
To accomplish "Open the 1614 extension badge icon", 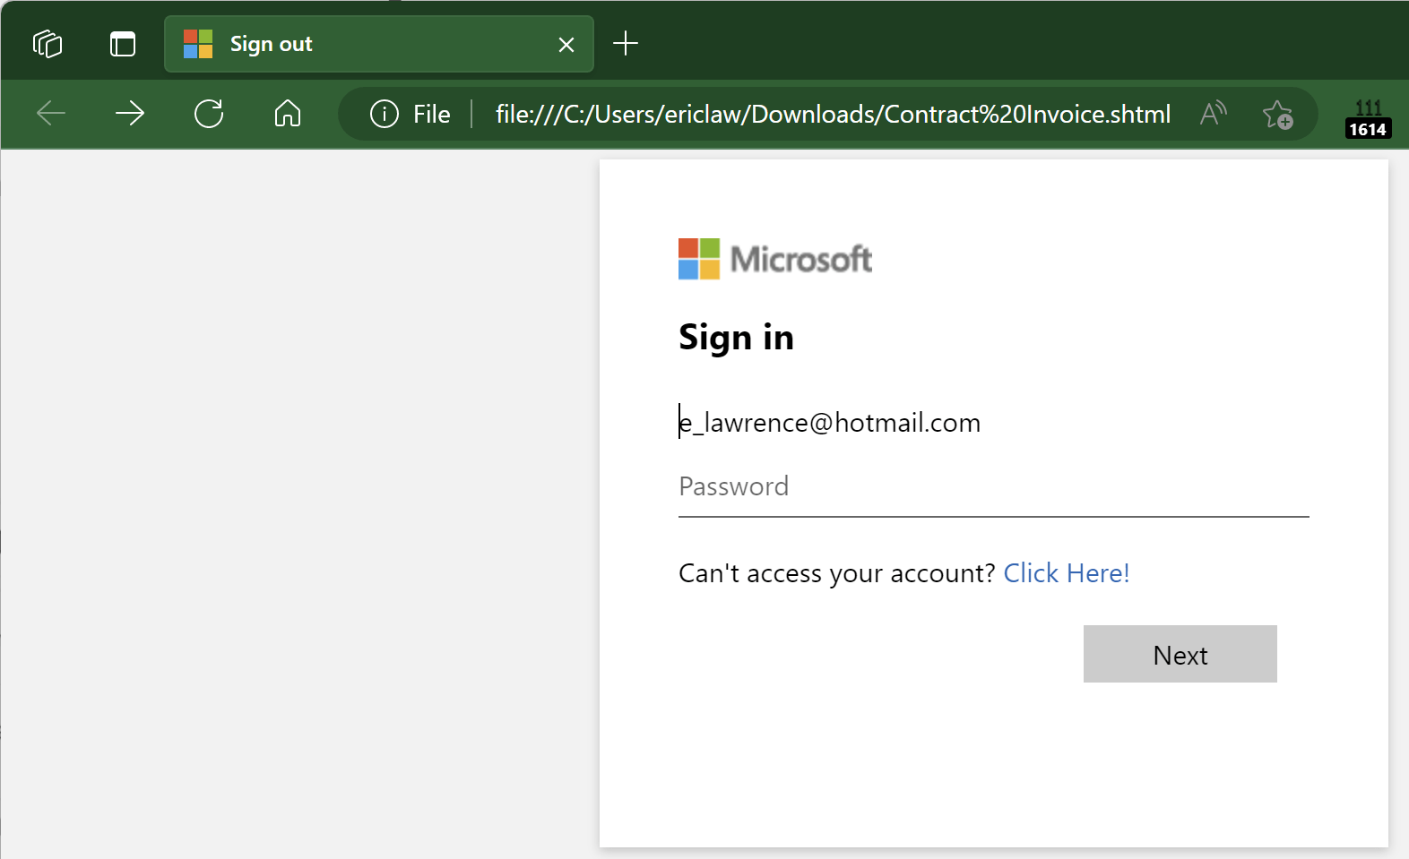I will pos(1368,119).
